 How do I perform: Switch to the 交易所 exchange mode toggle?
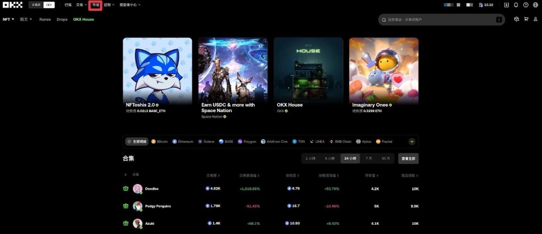36,5
